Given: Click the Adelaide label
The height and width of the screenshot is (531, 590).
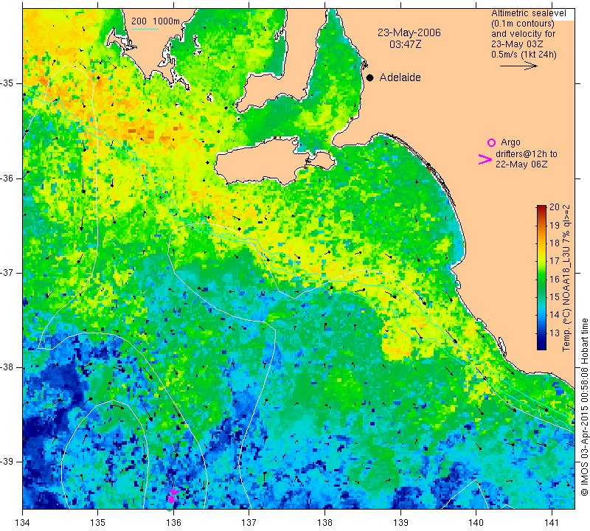Looking at the screenshot, I should (x=400, y=77).
